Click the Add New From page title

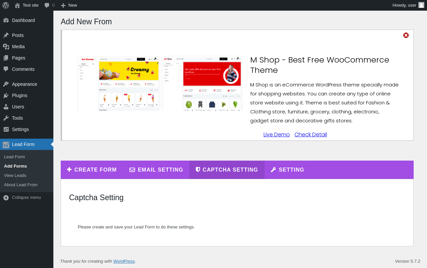click(86, 22)
